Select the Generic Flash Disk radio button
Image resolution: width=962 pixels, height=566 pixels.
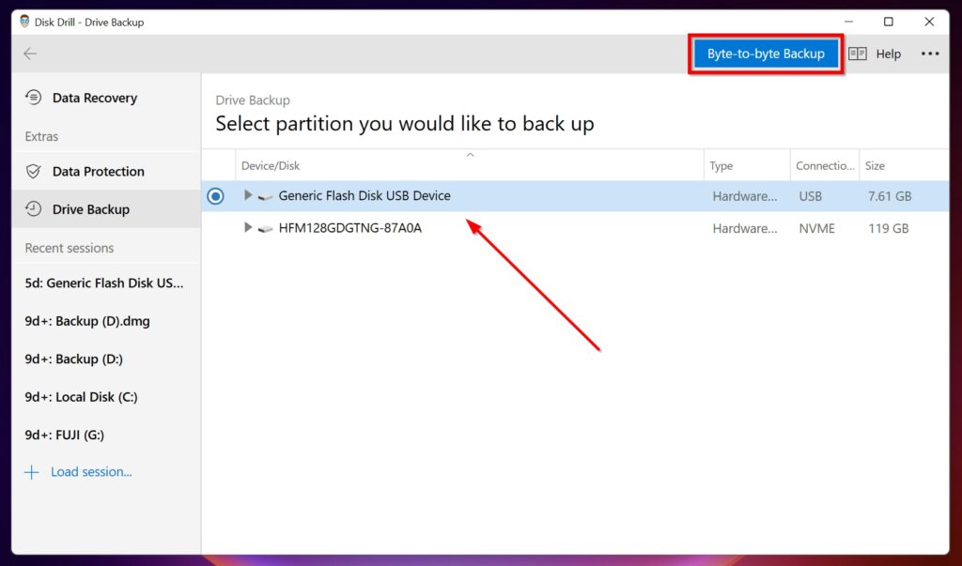pyautogui.click(x=215, y=195)
